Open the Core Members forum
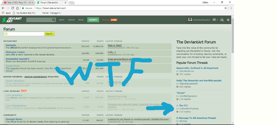Image resolution: width=277 pixels, height=125 pixels. click(x=14, y=95)
